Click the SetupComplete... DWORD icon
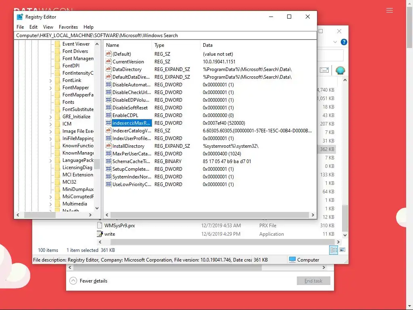 click(x=108, y=169)
